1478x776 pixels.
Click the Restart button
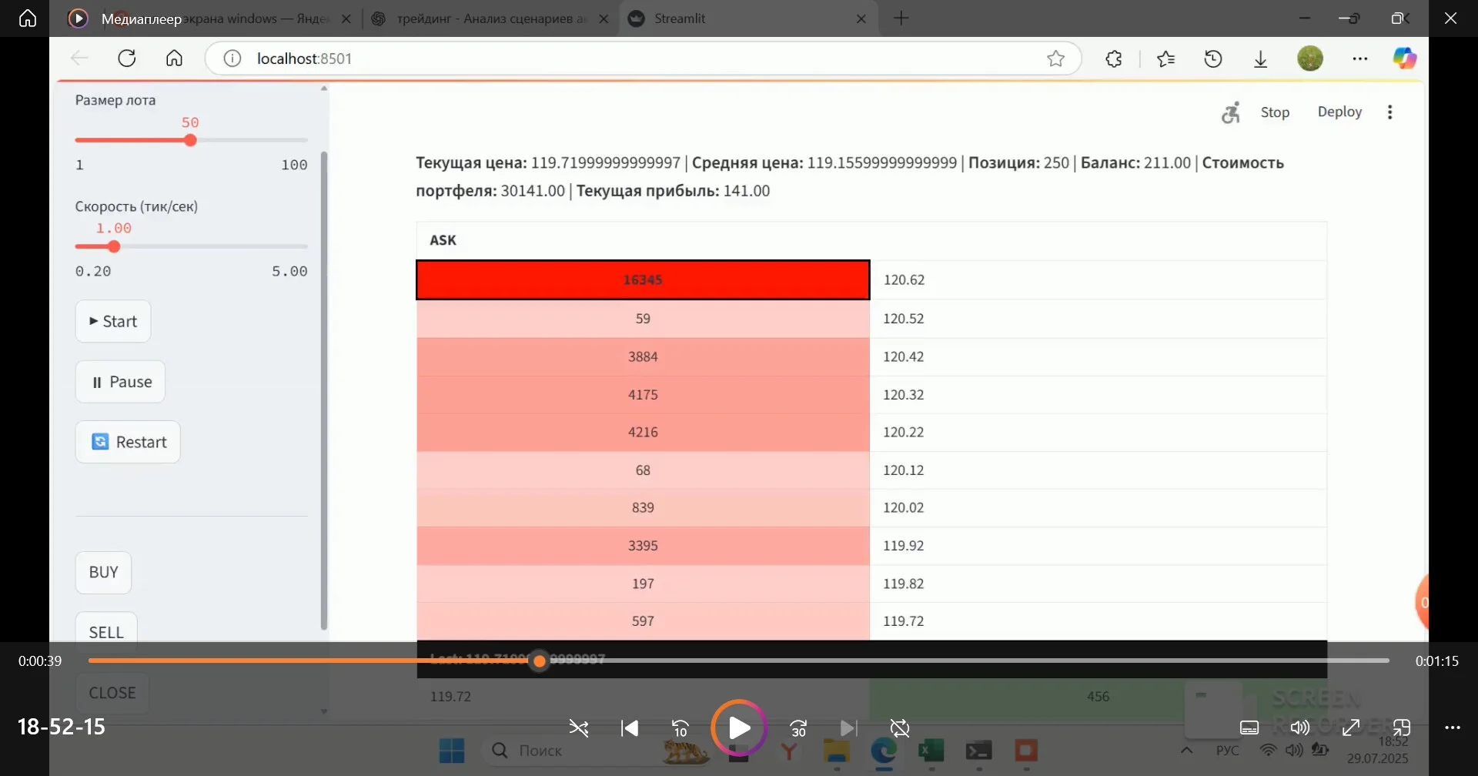pyautogui.click(x=128, y=442)
